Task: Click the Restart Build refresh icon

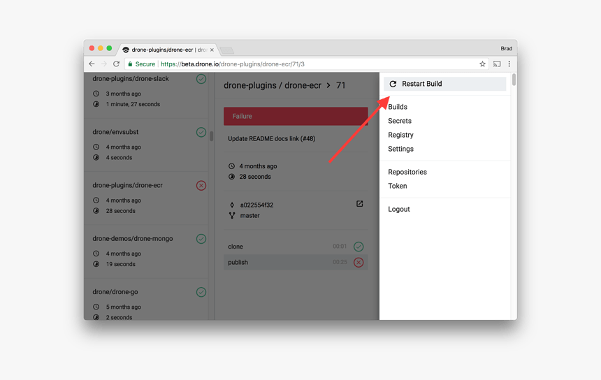Action: coord(393,84)
